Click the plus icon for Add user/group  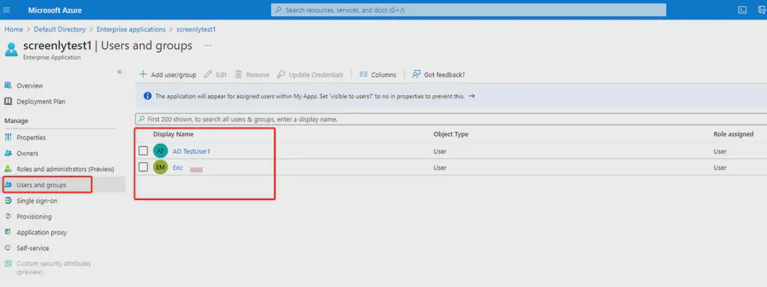click(143, 74)
